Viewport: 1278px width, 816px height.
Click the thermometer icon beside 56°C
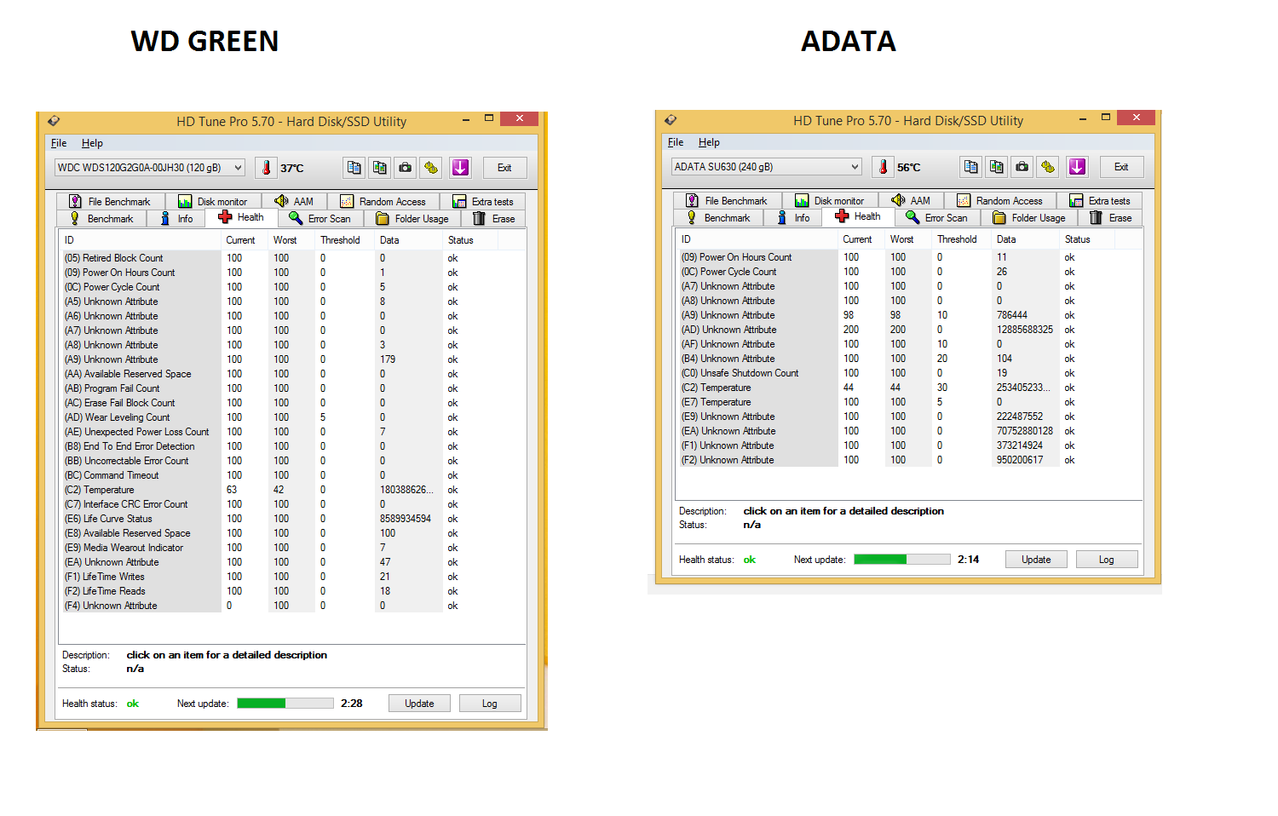(884, 167)
